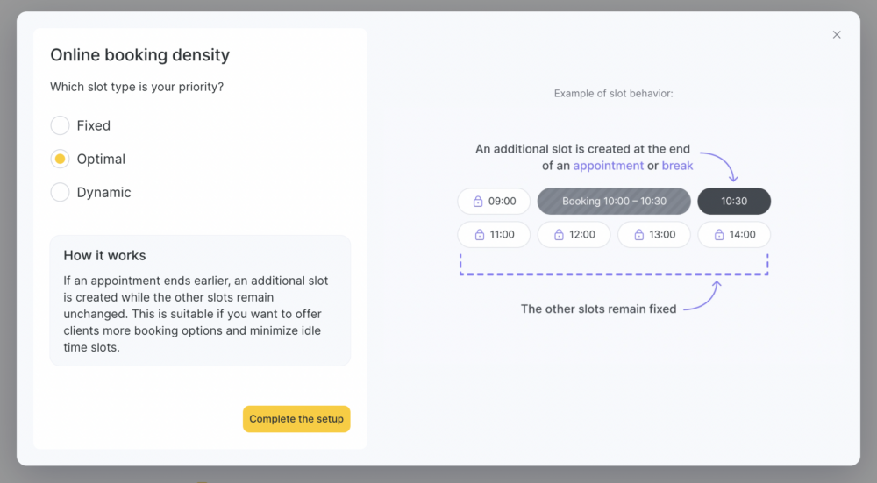Select the dark 10:30 additional slot

click(x=734, y=202)
